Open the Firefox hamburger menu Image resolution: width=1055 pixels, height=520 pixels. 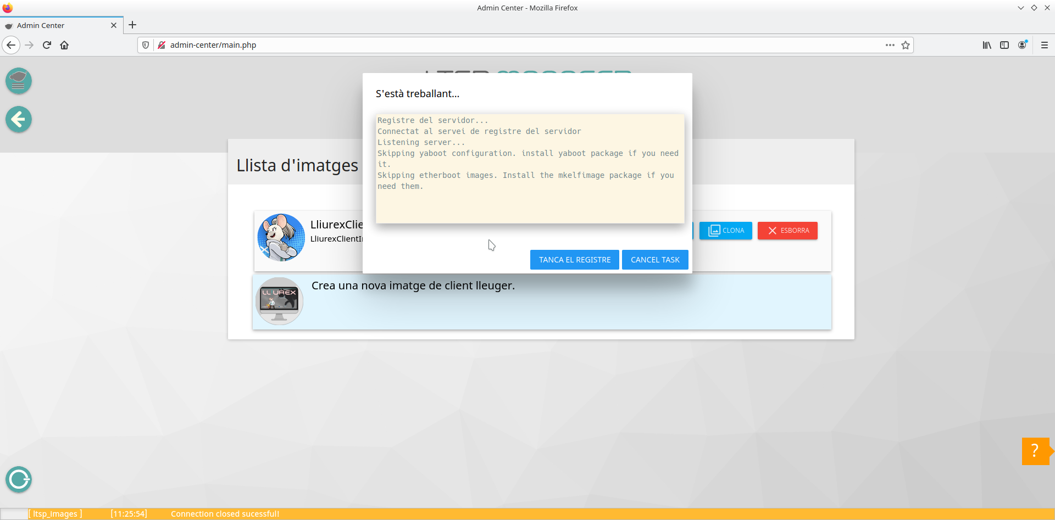[x=1045, y=45]
